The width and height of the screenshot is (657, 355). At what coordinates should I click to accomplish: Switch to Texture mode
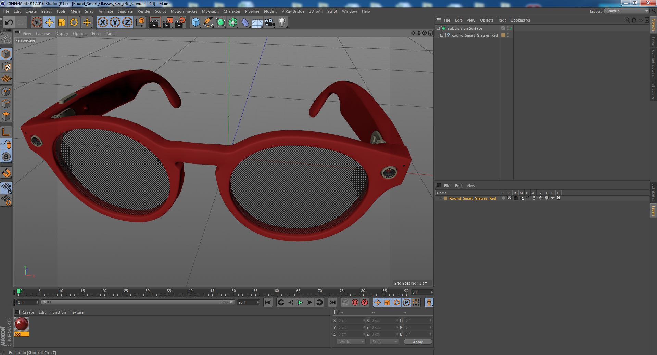tap(6, 67)
